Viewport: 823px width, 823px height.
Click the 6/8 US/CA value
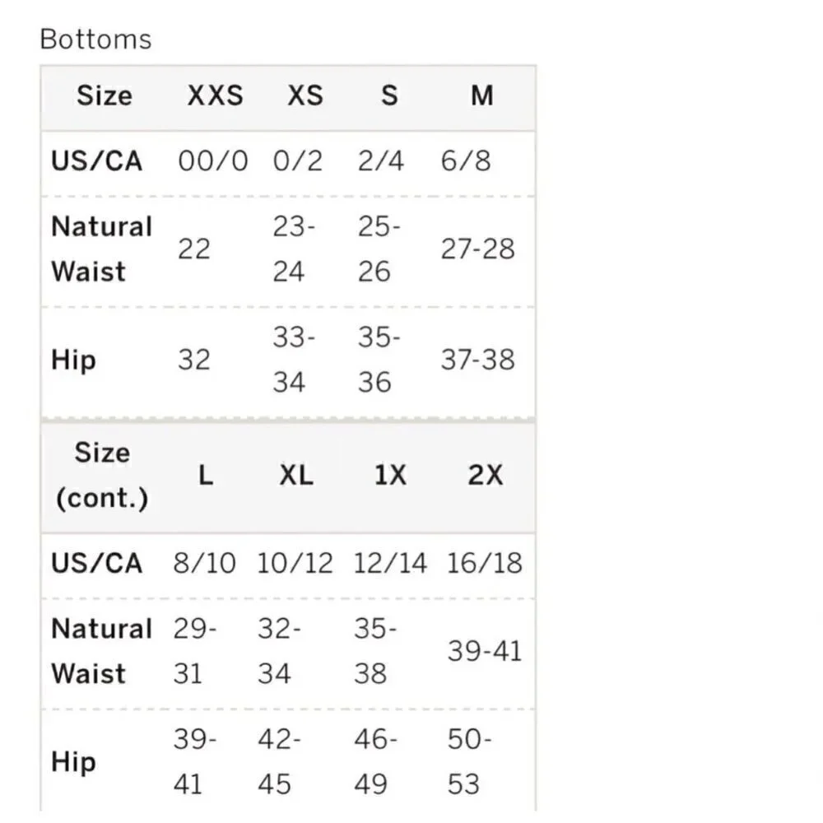[466, 160]
